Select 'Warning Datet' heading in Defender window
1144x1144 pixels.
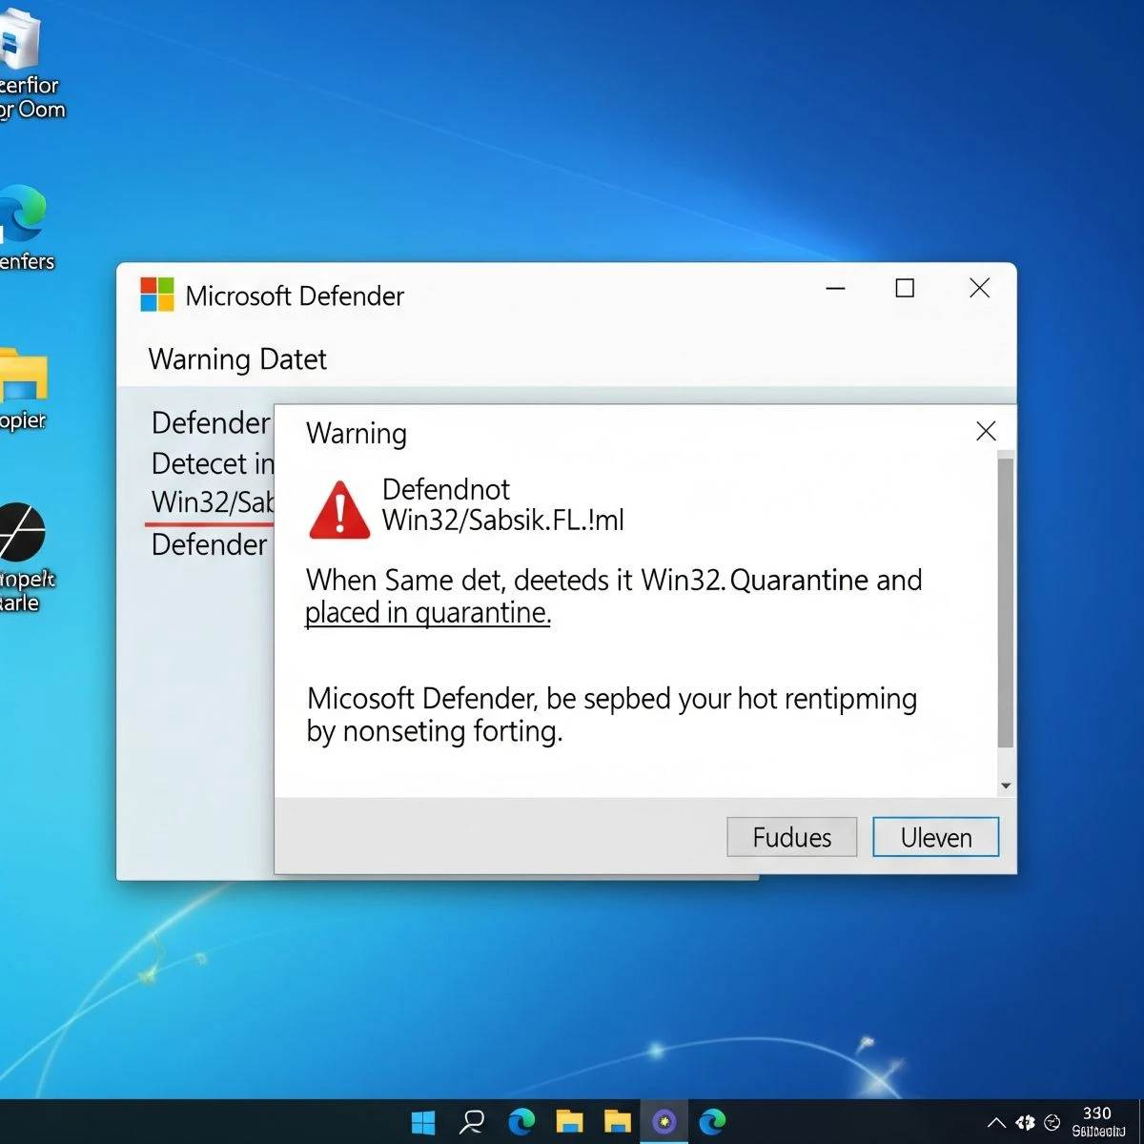pyautogui.click(x=237, y=359)
